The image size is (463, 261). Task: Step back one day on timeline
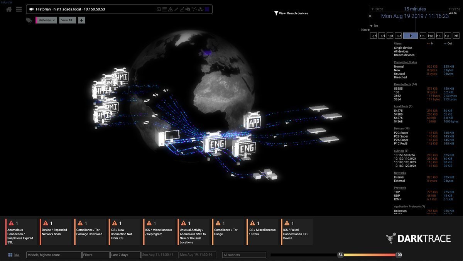(x=373, y=36)
